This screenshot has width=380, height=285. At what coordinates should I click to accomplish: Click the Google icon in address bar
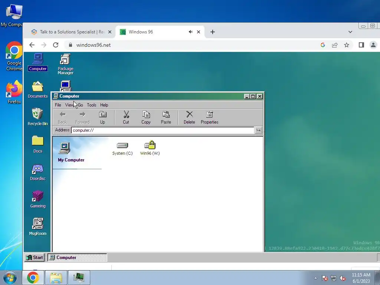tap(322, 45)
